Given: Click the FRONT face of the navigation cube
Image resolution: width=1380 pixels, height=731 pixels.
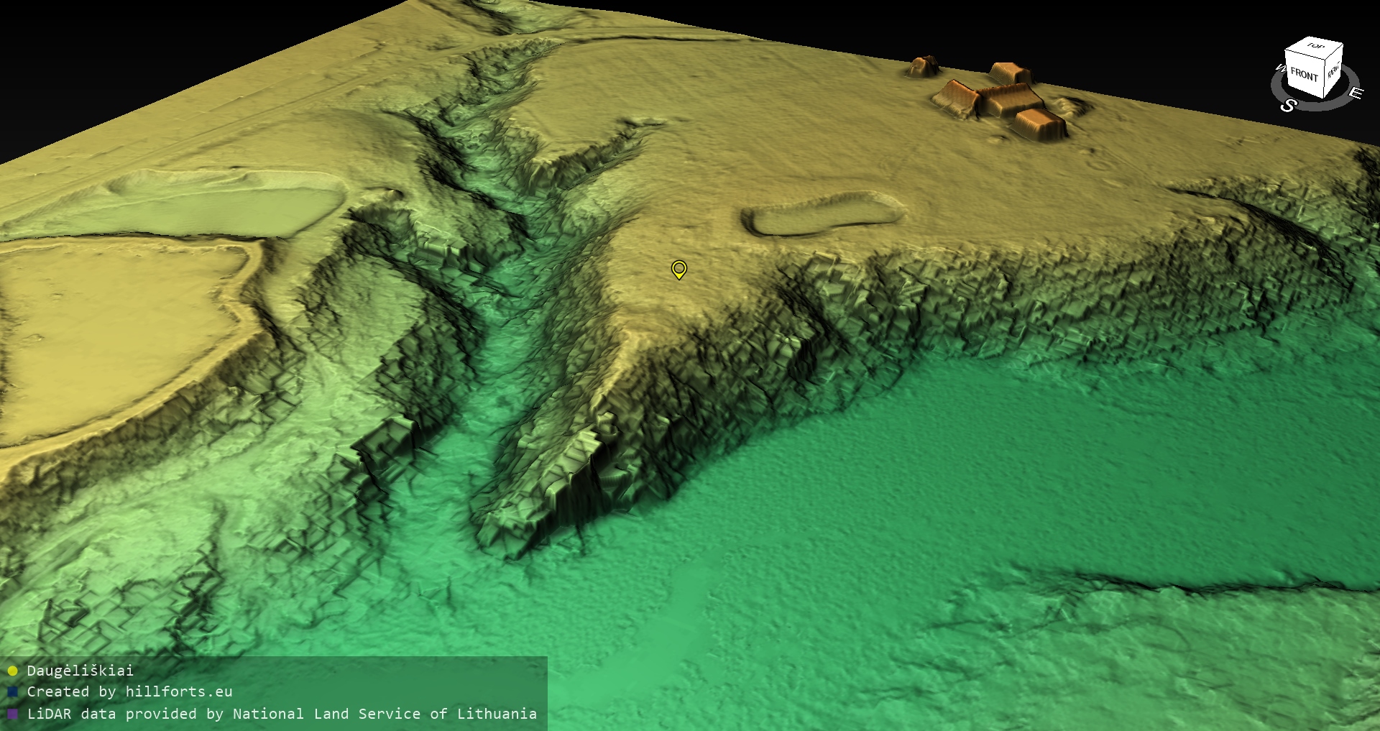Looking at the screenshot, I should [1303, 74].
